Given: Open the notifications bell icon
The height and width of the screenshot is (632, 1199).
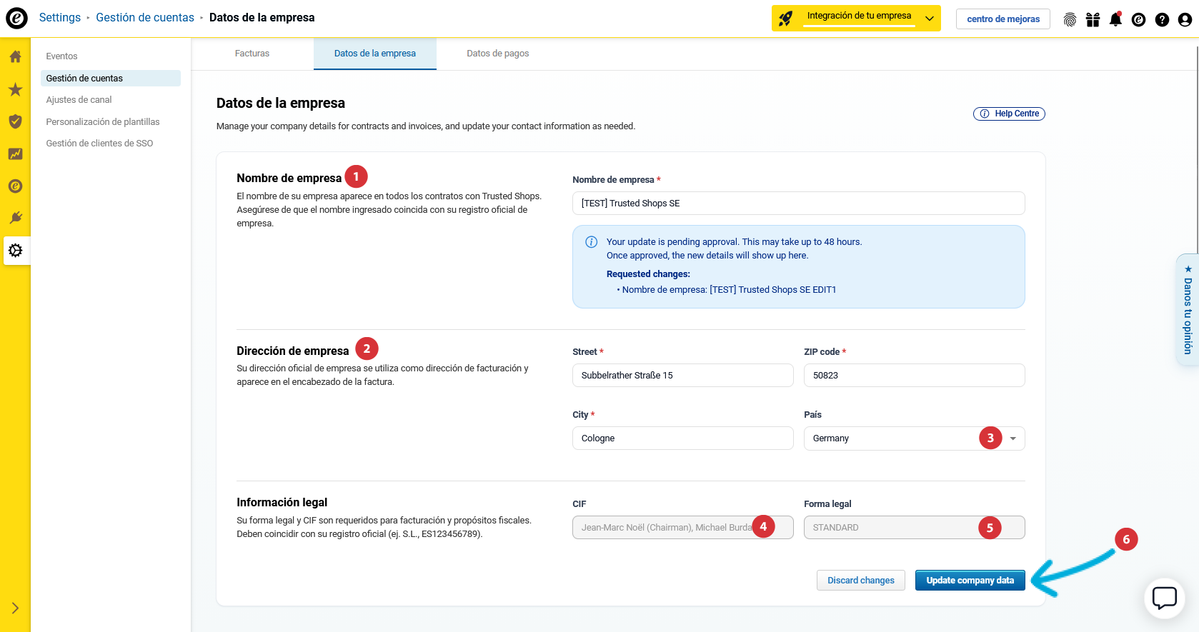Looking at the screenshot, I should 1115,19.
